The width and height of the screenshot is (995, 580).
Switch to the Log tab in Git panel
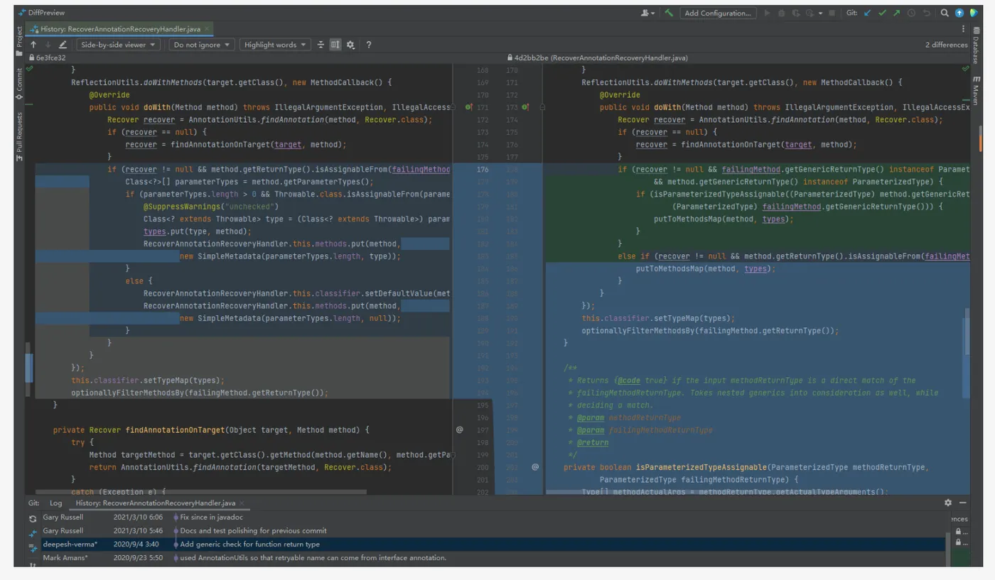click(x=55, y=503)
